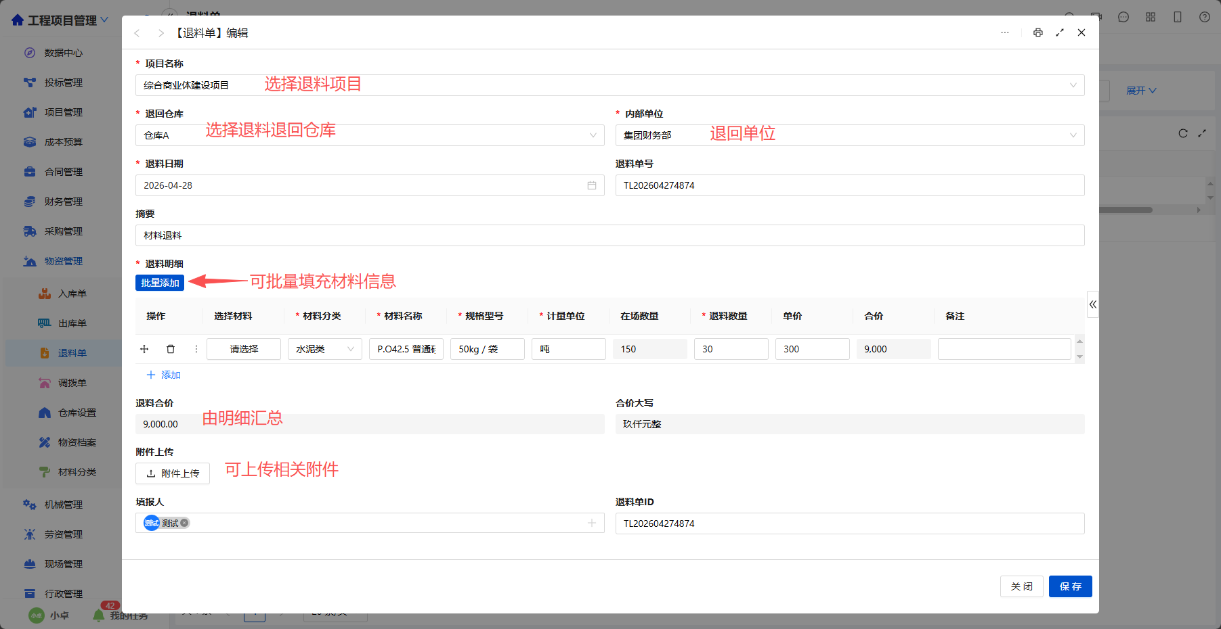Open the dialog's three-dot menu
This screenshot has height=629, width=1221.
coord(1005,32)
